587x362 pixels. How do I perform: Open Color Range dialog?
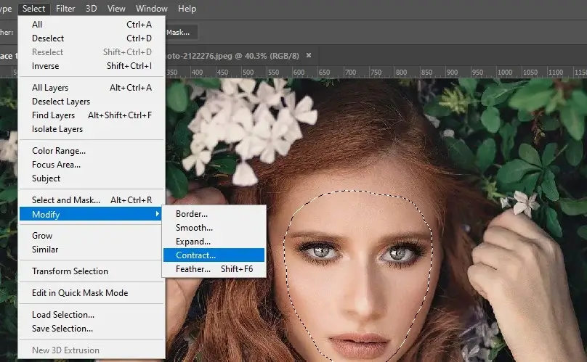click(92, 151)
